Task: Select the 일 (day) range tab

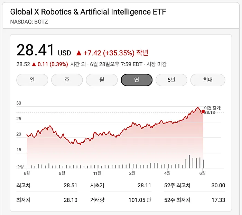Action: click(x=32, y=80)
